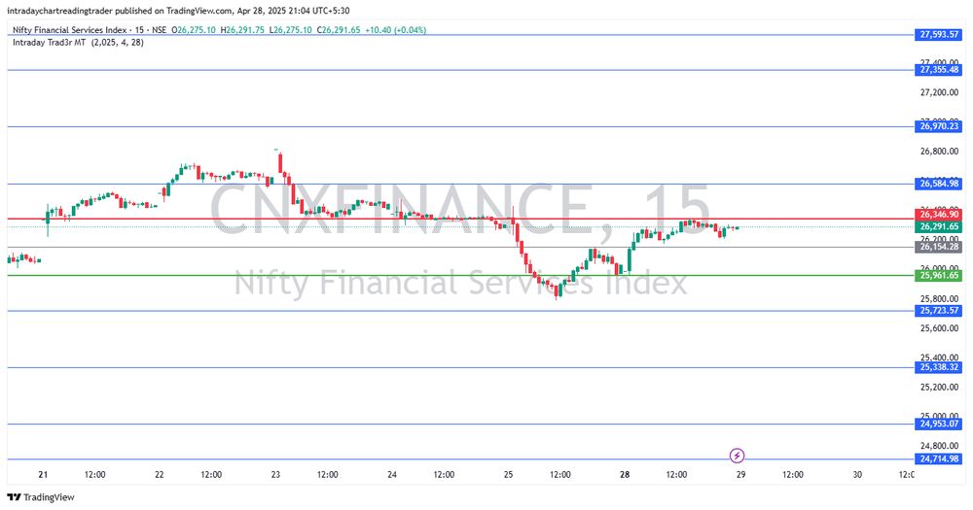Click the 25,200.00 axis tick label

point(939,387)
